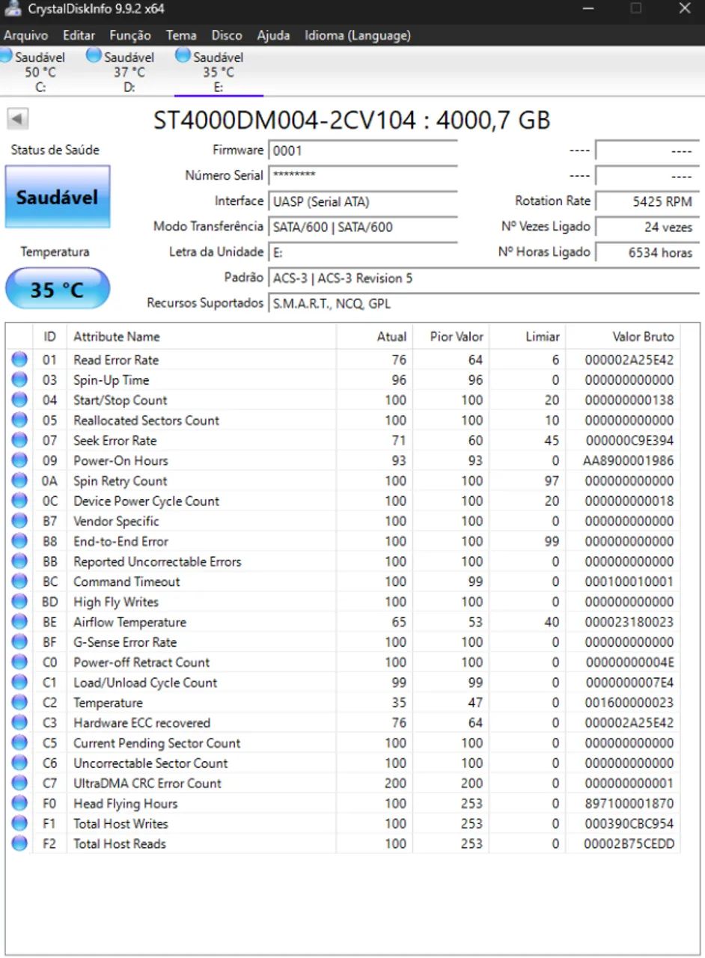Viewport: 705px width, 958px height.
Task: Click status icon of Hardware ECC recovered row
Action: pos(19,724)
